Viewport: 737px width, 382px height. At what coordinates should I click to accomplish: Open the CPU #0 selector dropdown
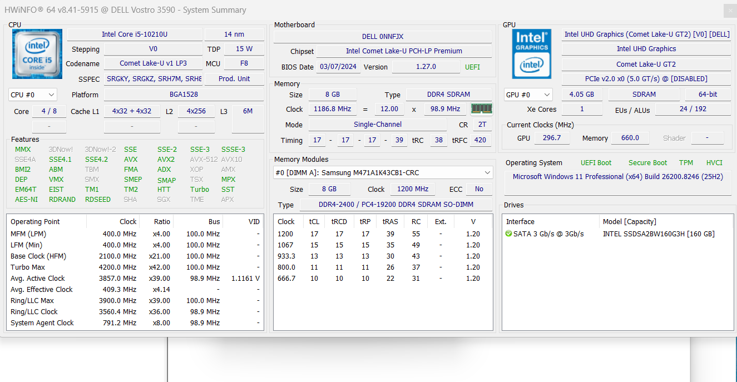[x=33, y=95]
